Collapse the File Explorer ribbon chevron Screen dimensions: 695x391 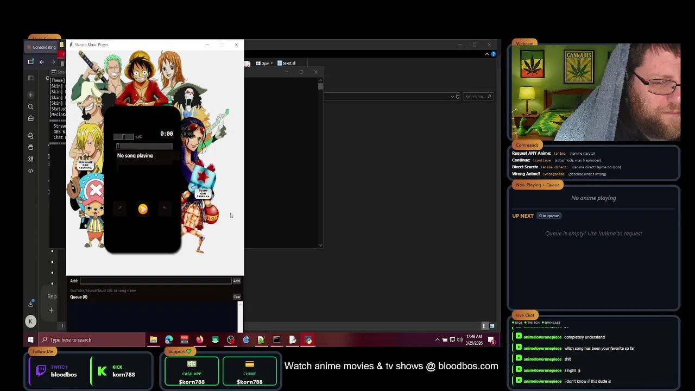487,54
